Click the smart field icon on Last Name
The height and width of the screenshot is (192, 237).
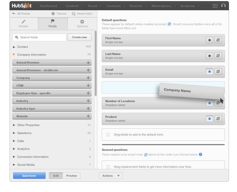point(218,56)
